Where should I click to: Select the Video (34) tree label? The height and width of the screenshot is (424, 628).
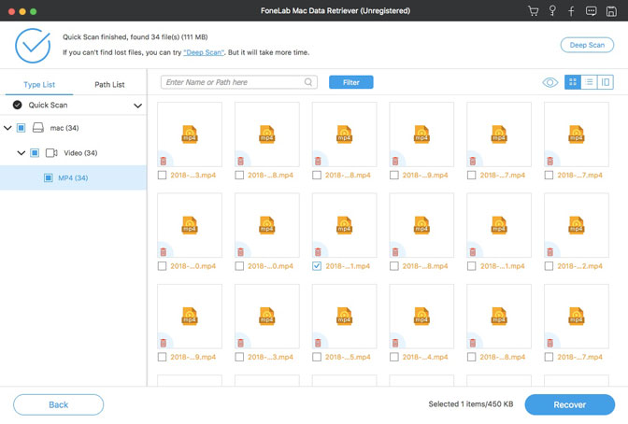pyautogui.click(x=80, y=153)
